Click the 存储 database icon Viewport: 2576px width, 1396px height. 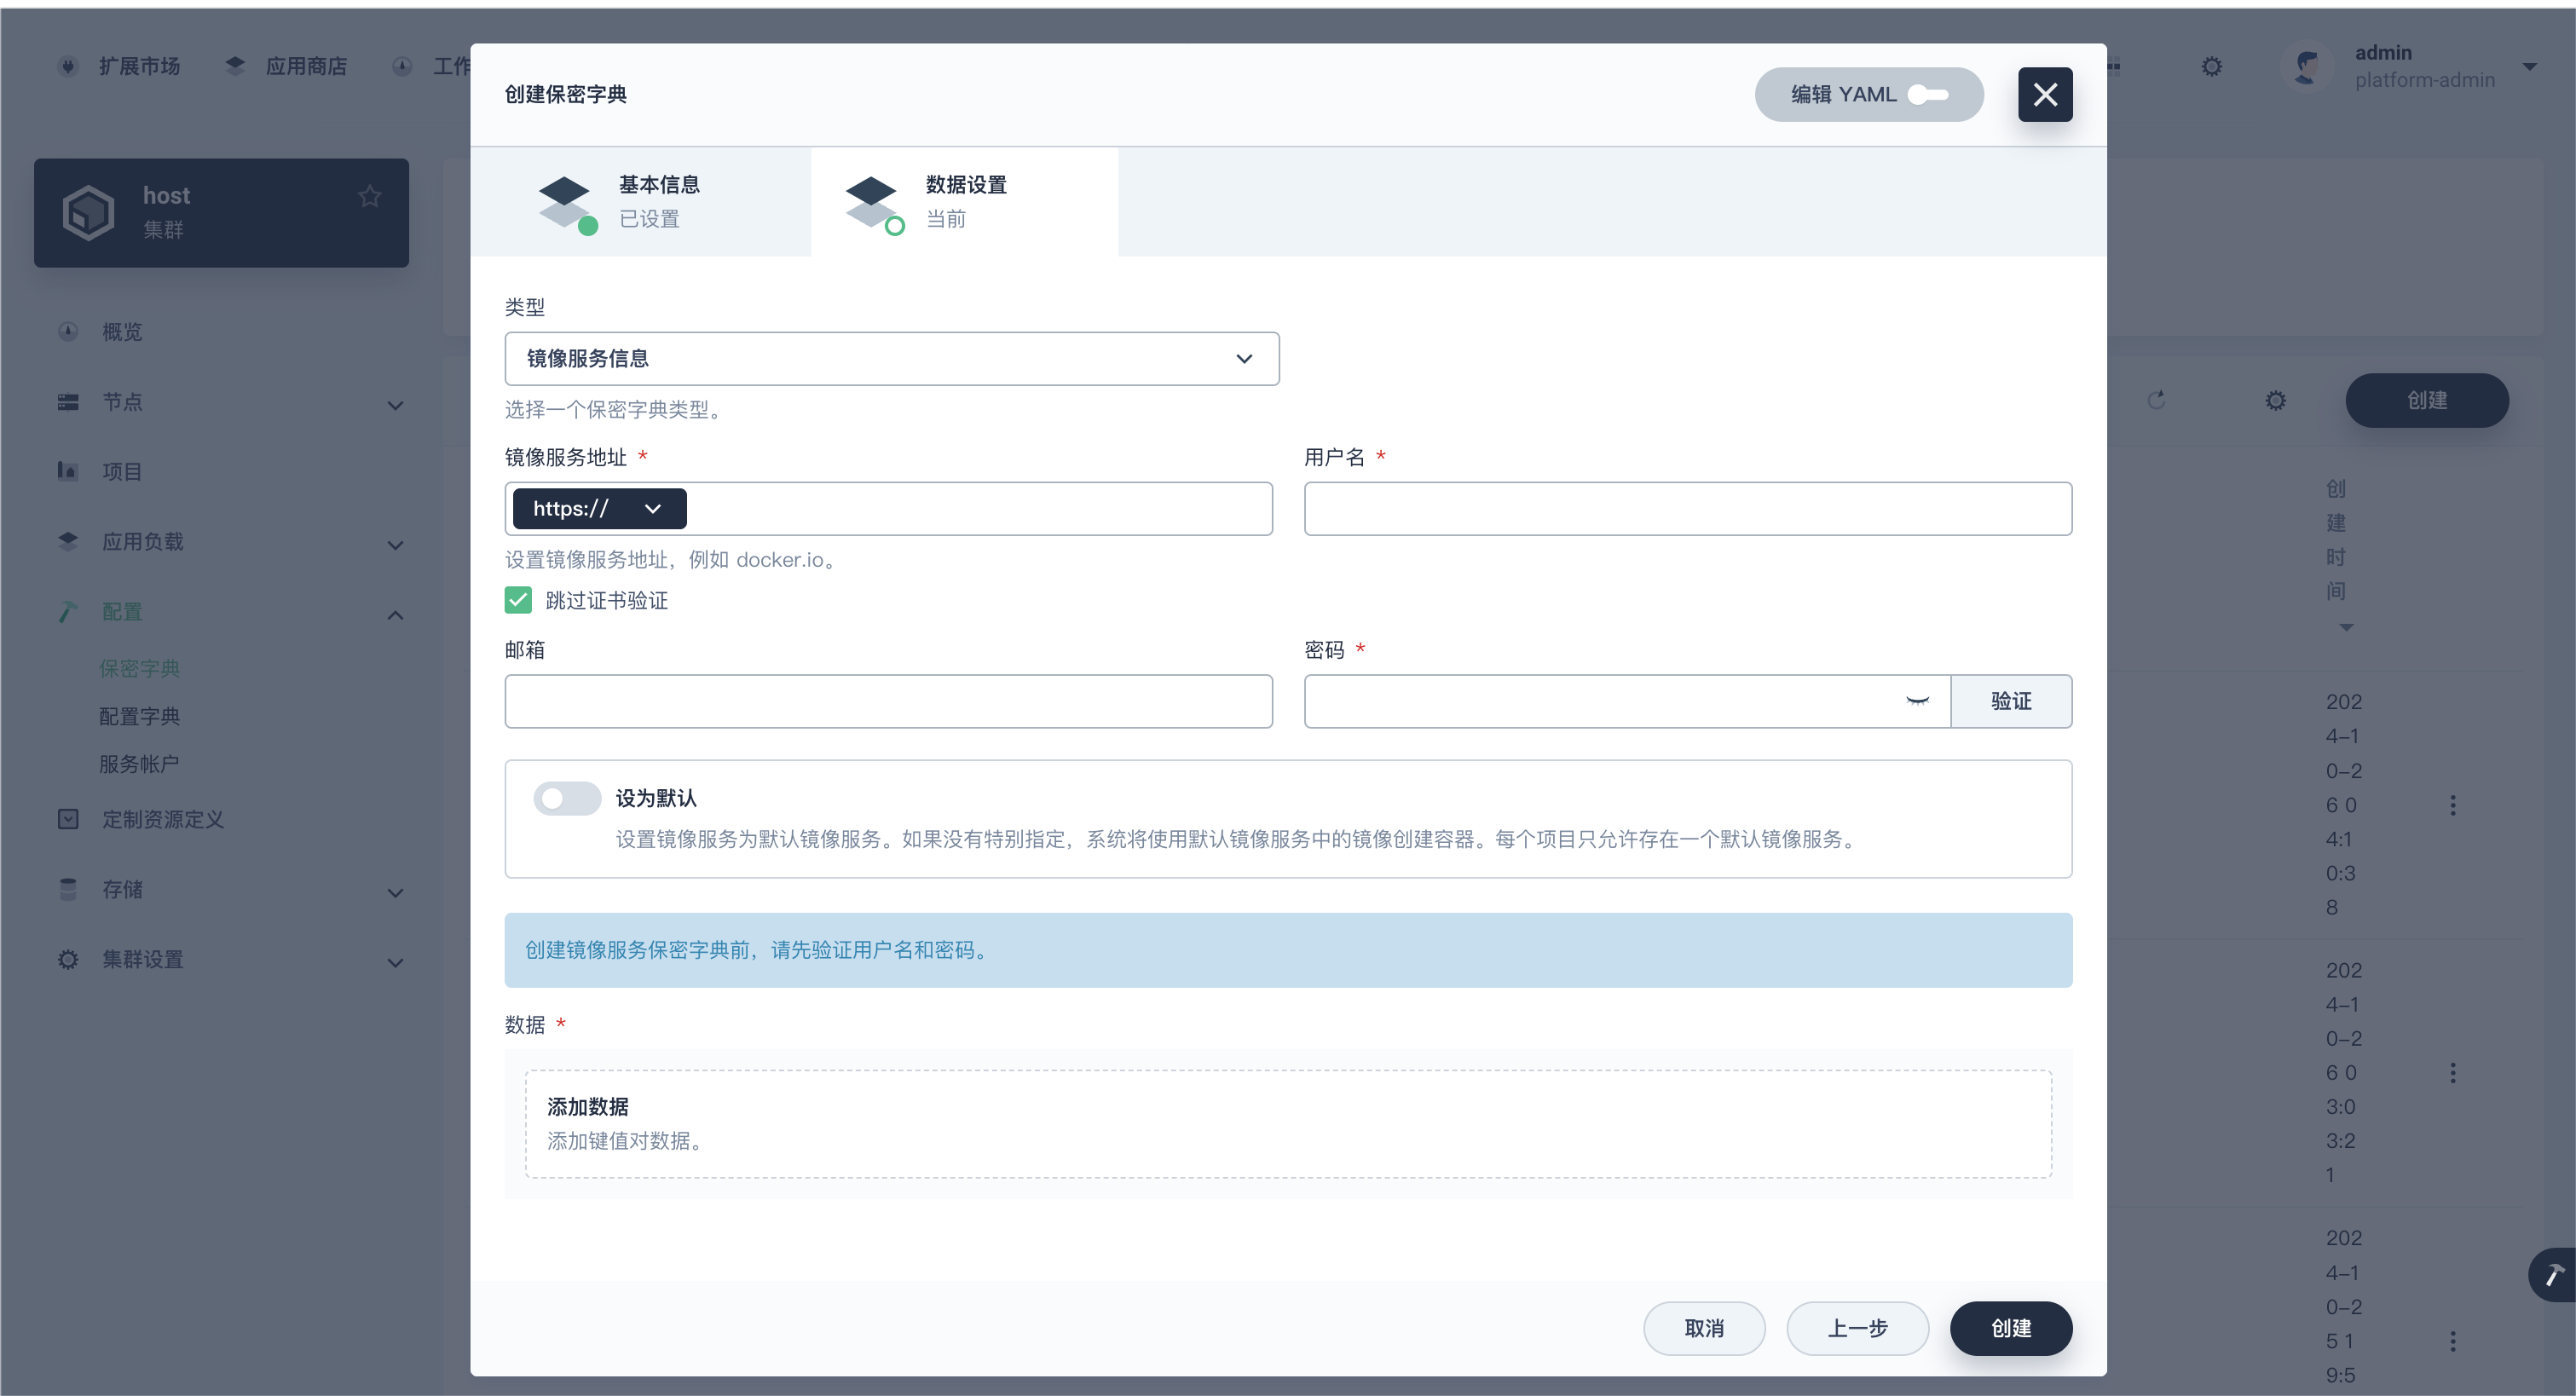point(67,889)
